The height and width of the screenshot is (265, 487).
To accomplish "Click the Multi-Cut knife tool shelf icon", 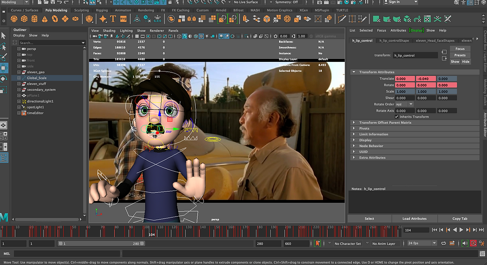I will [x=342, y=19].
